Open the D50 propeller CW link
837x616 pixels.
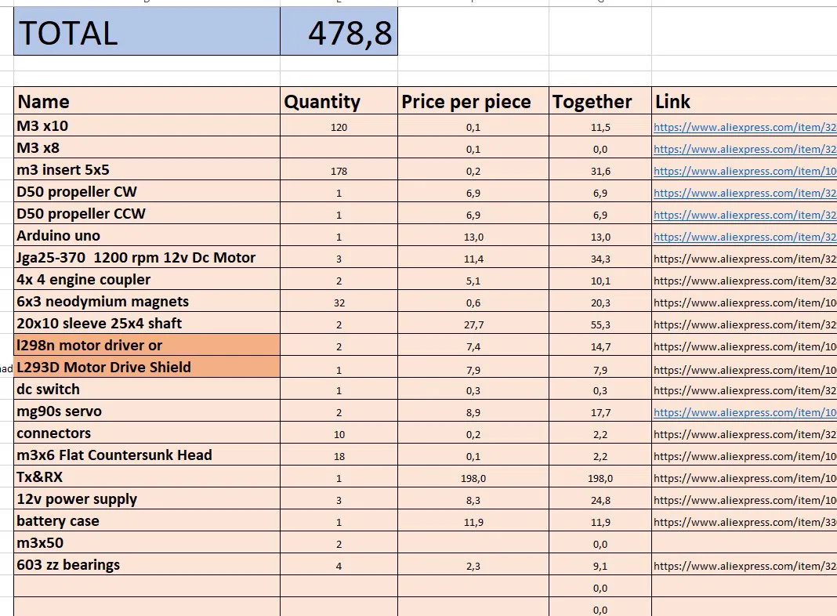point(744,193)
